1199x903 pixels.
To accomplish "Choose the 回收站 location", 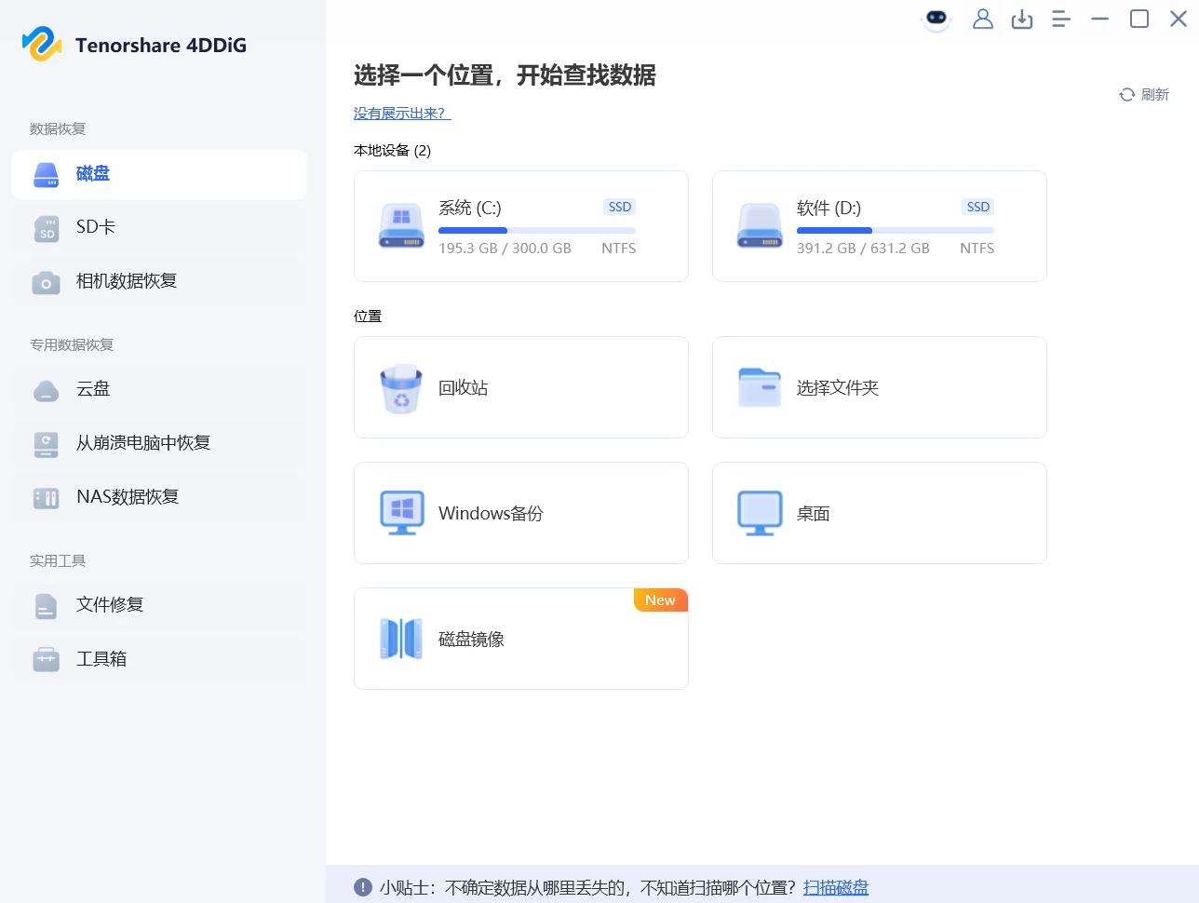I will (521, 387).
